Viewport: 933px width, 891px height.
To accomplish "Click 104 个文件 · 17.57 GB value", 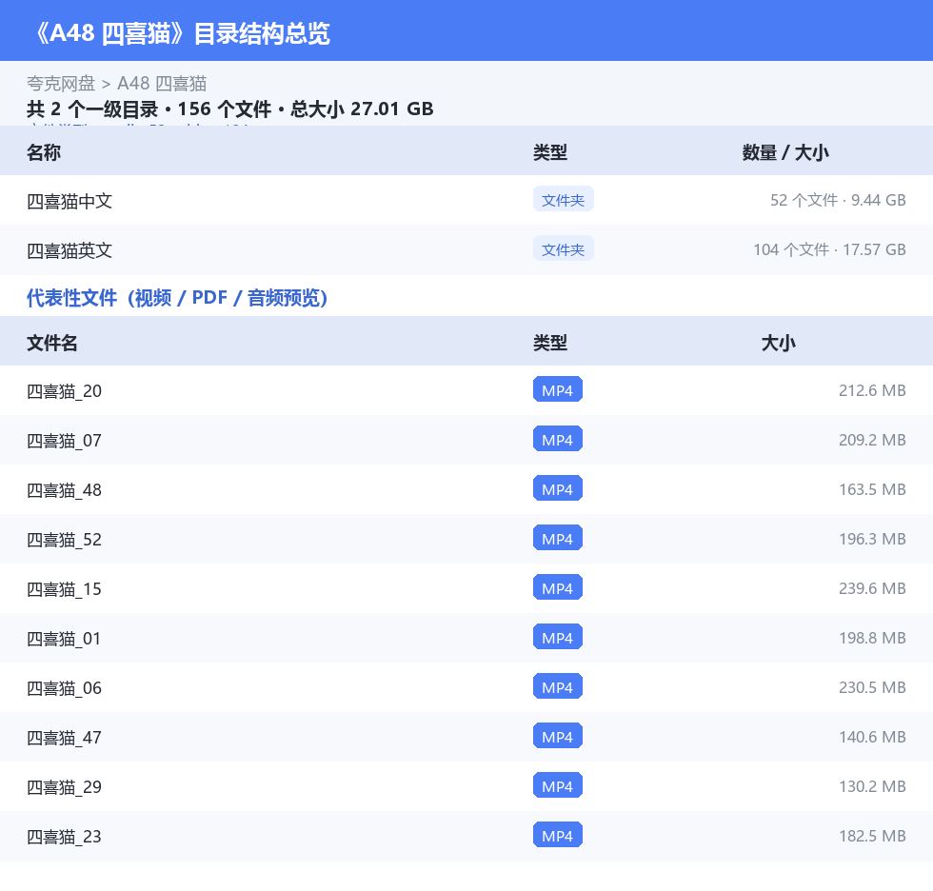I will click(829, 249).
